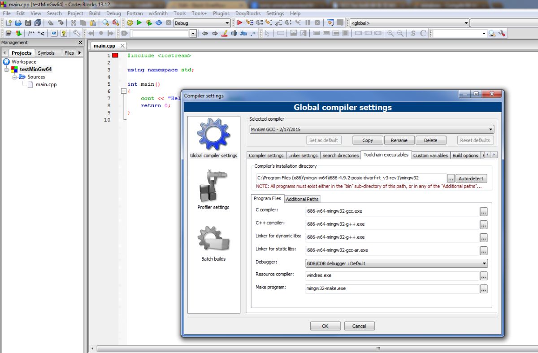Image resolution: width=538 pixels, height=353 pixels.
Task: Switch to the Search directories tab
Action: pyautogui.click(x=341, y=155)
